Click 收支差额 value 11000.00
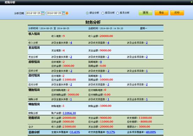193x136 pixels. 146,118
